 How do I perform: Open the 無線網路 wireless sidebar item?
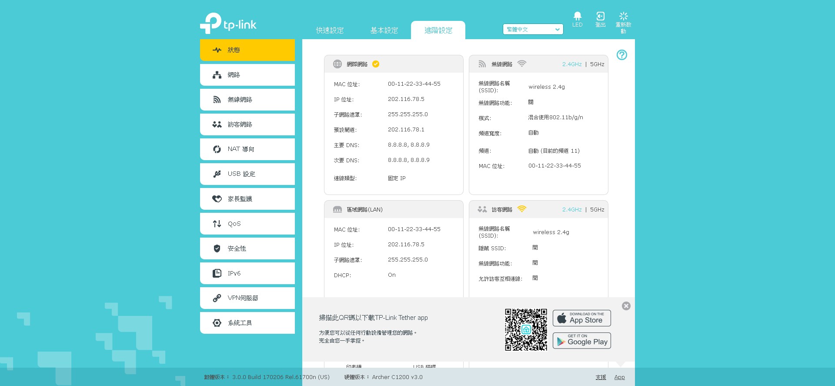point(247,100)
